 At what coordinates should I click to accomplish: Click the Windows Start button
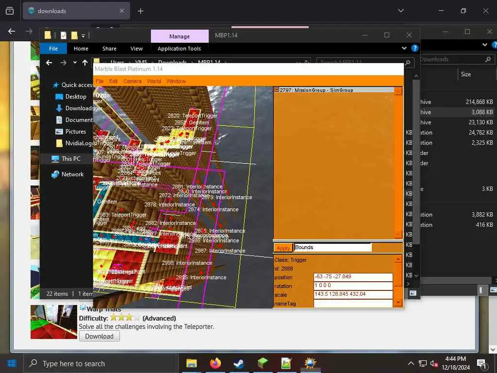pos(12,363)
